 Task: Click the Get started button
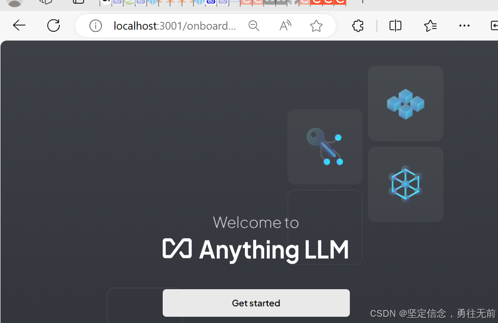(x=256, y=303)
